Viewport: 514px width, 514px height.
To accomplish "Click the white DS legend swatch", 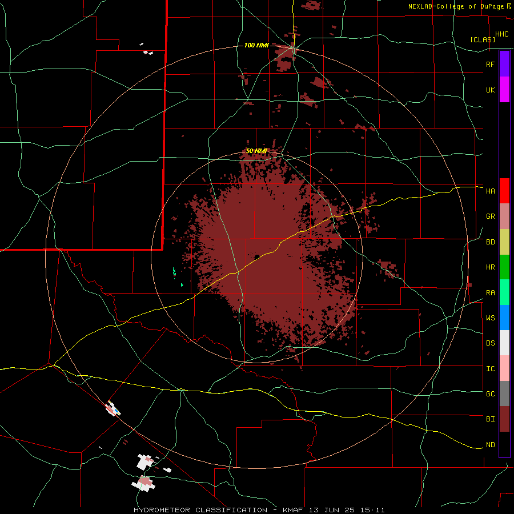I will coord(504,343).
